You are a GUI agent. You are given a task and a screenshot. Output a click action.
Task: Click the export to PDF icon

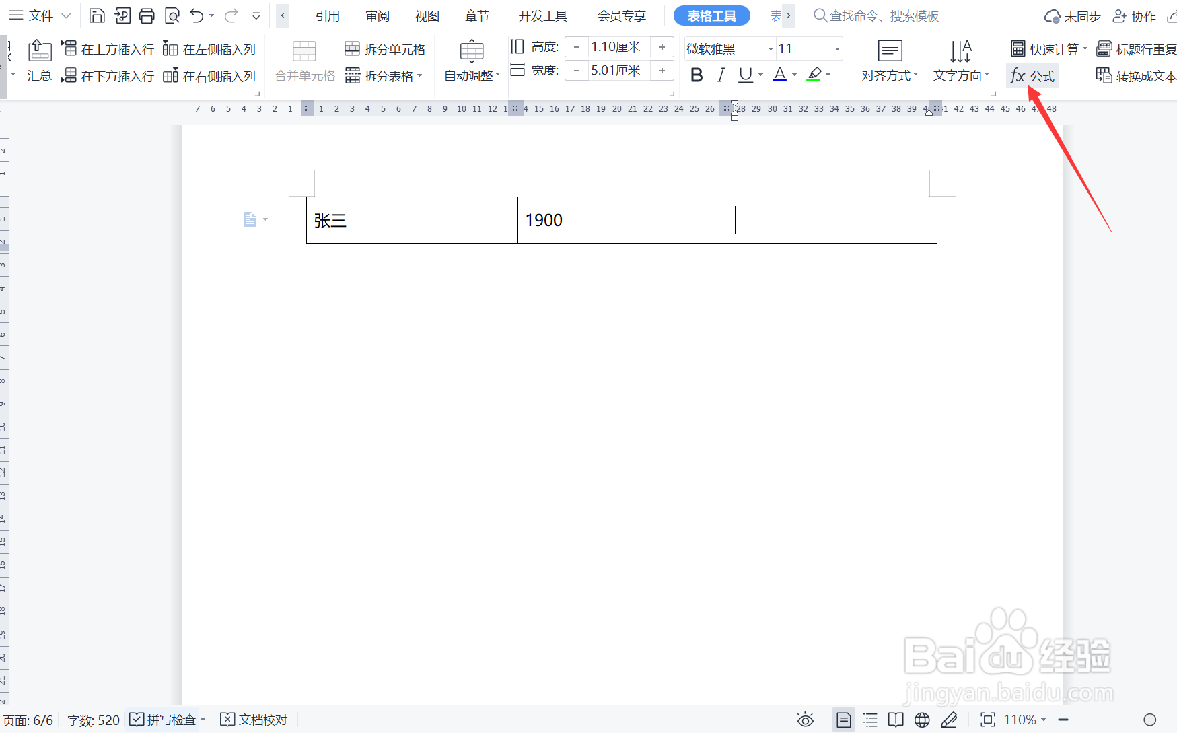pyautogui.click(x=122, y=15)
